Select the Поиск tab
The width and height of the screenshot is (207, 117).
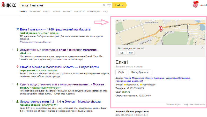coord(23,12)
